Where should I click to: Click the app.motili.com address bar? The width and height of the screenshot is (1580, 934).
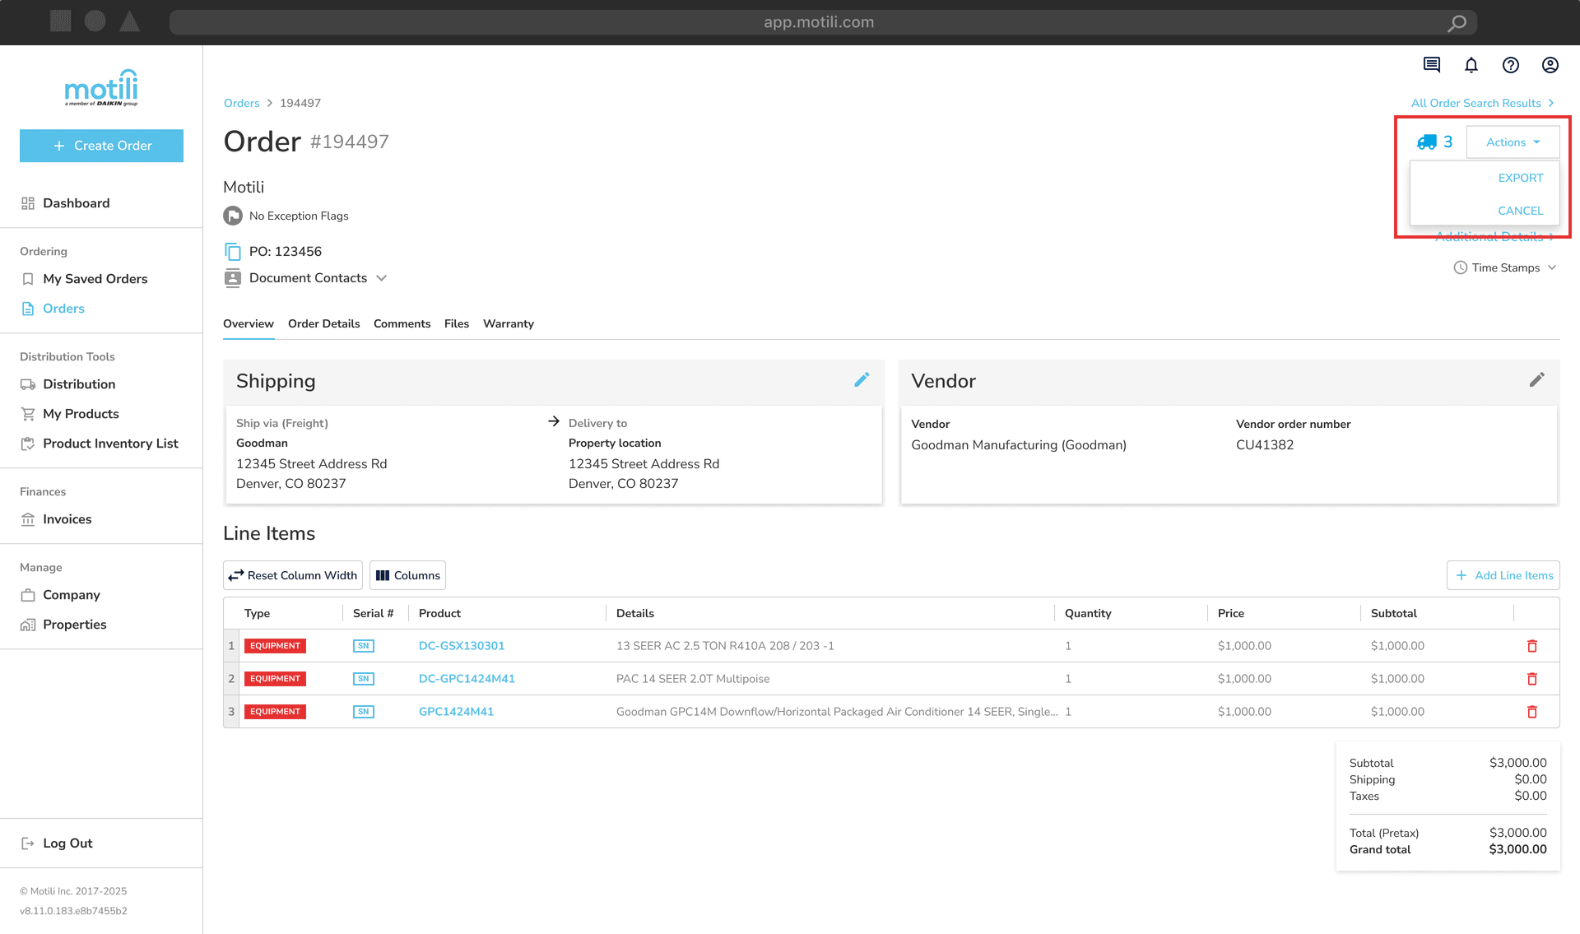[x=818, y=22]
